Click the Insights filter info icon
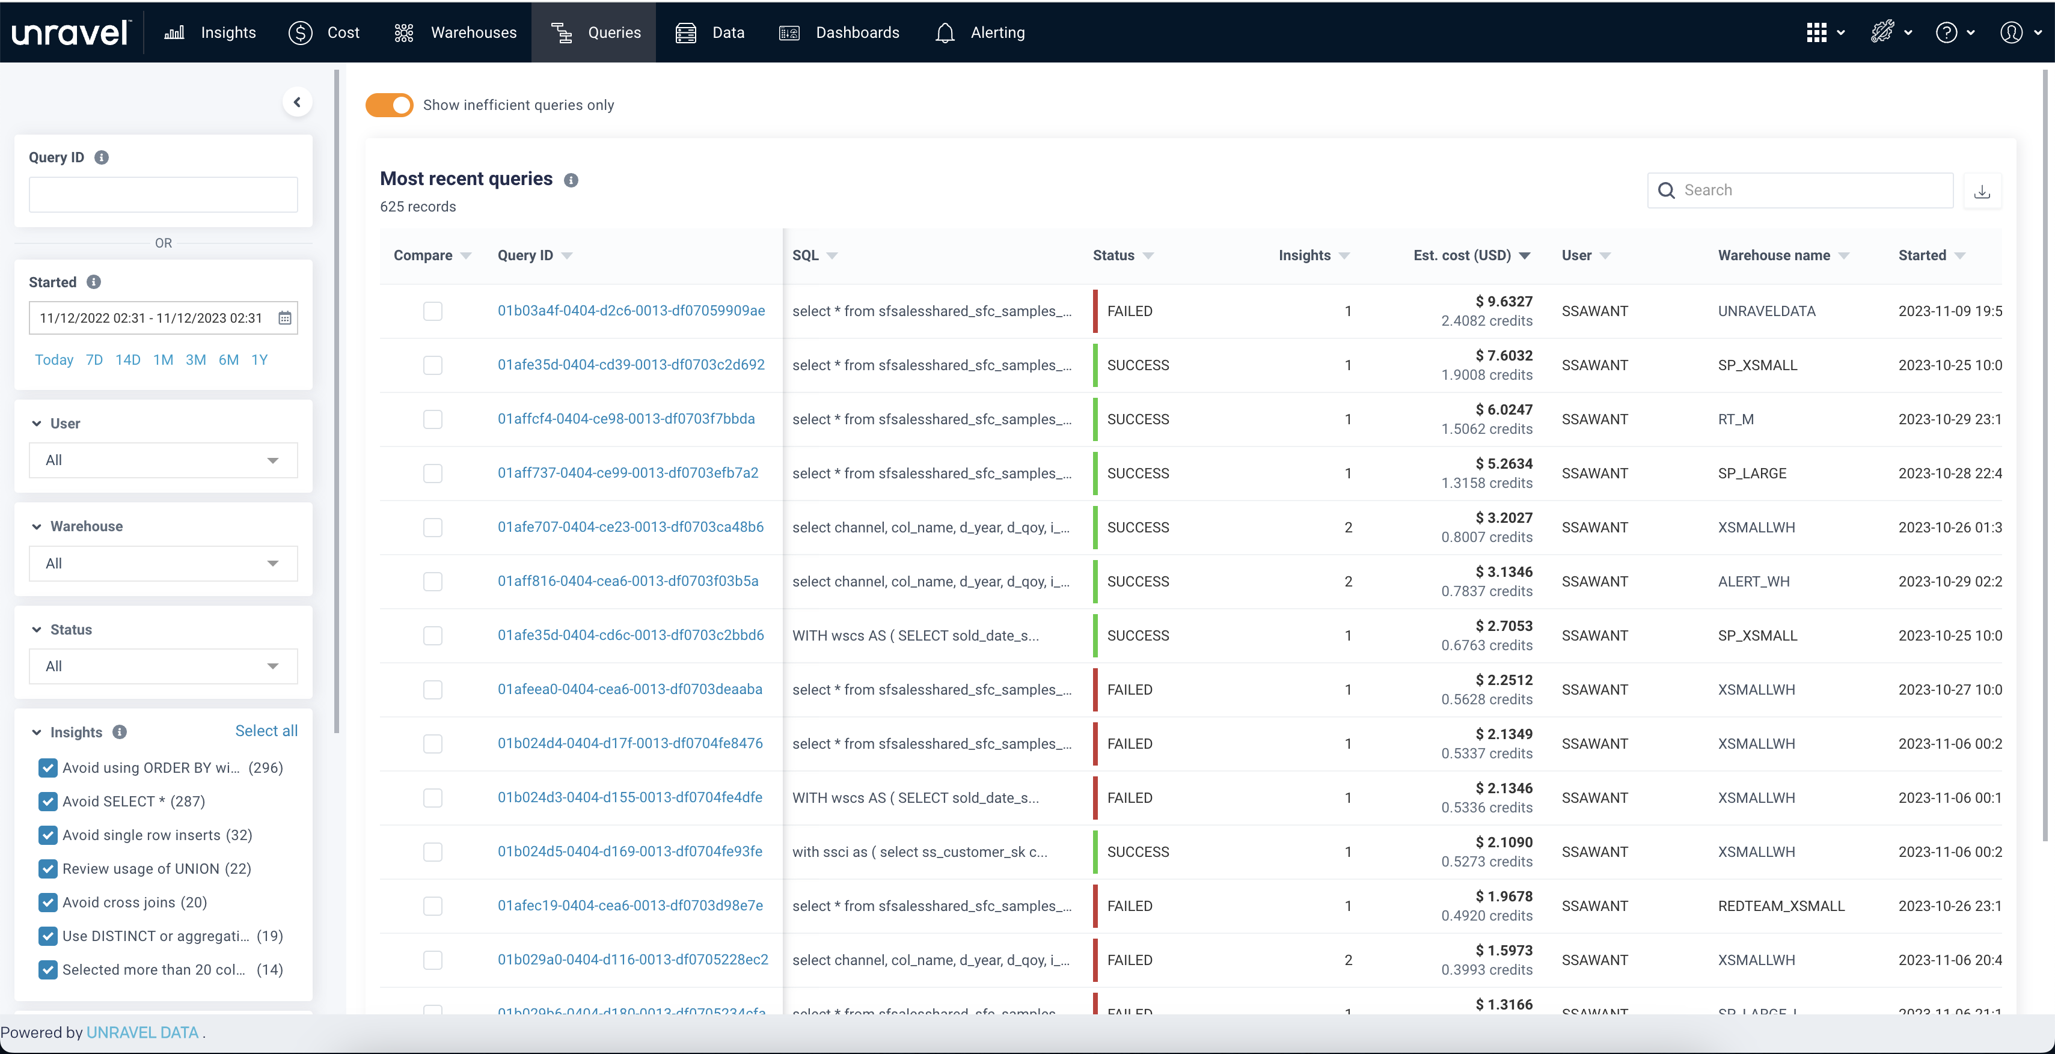Screen dimensions: 2055x1054 click(120, 732)
